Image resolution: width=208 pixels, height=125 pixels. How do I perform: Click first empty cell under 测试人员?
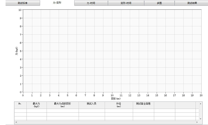(x=91, y=111)
